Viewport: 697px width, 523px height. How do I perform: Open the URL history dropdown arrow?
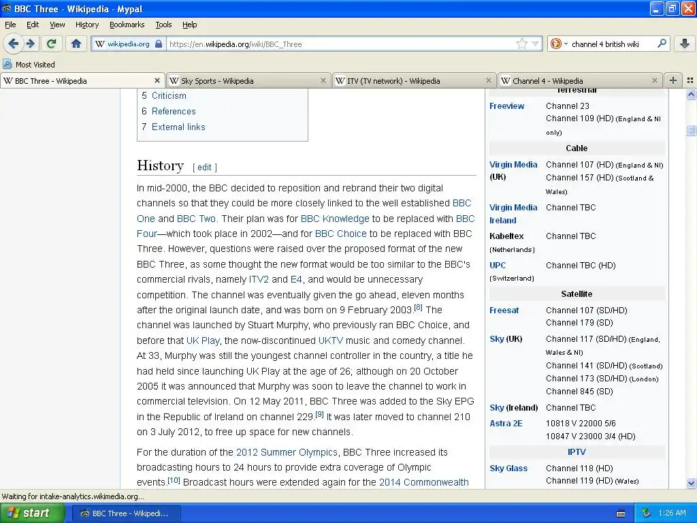click(535, 44)
